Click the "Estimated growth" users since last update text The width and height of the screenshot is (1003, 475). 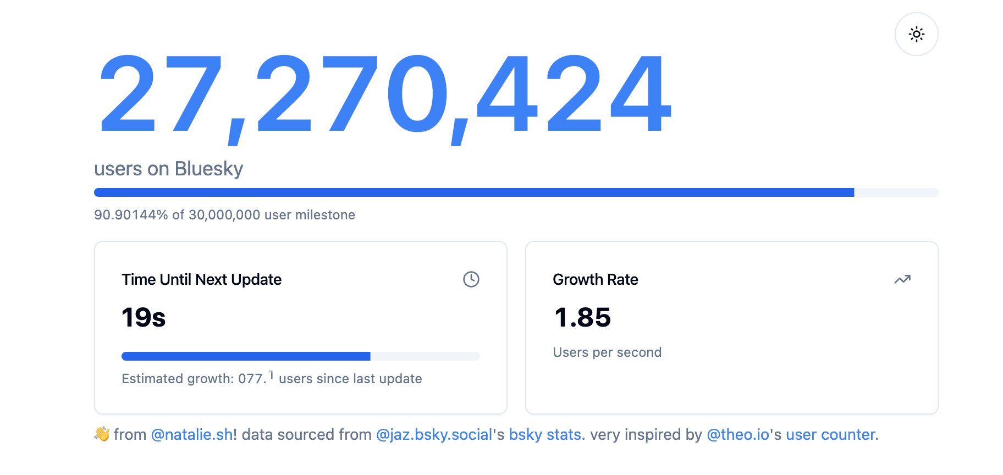(x=272, y=378)
